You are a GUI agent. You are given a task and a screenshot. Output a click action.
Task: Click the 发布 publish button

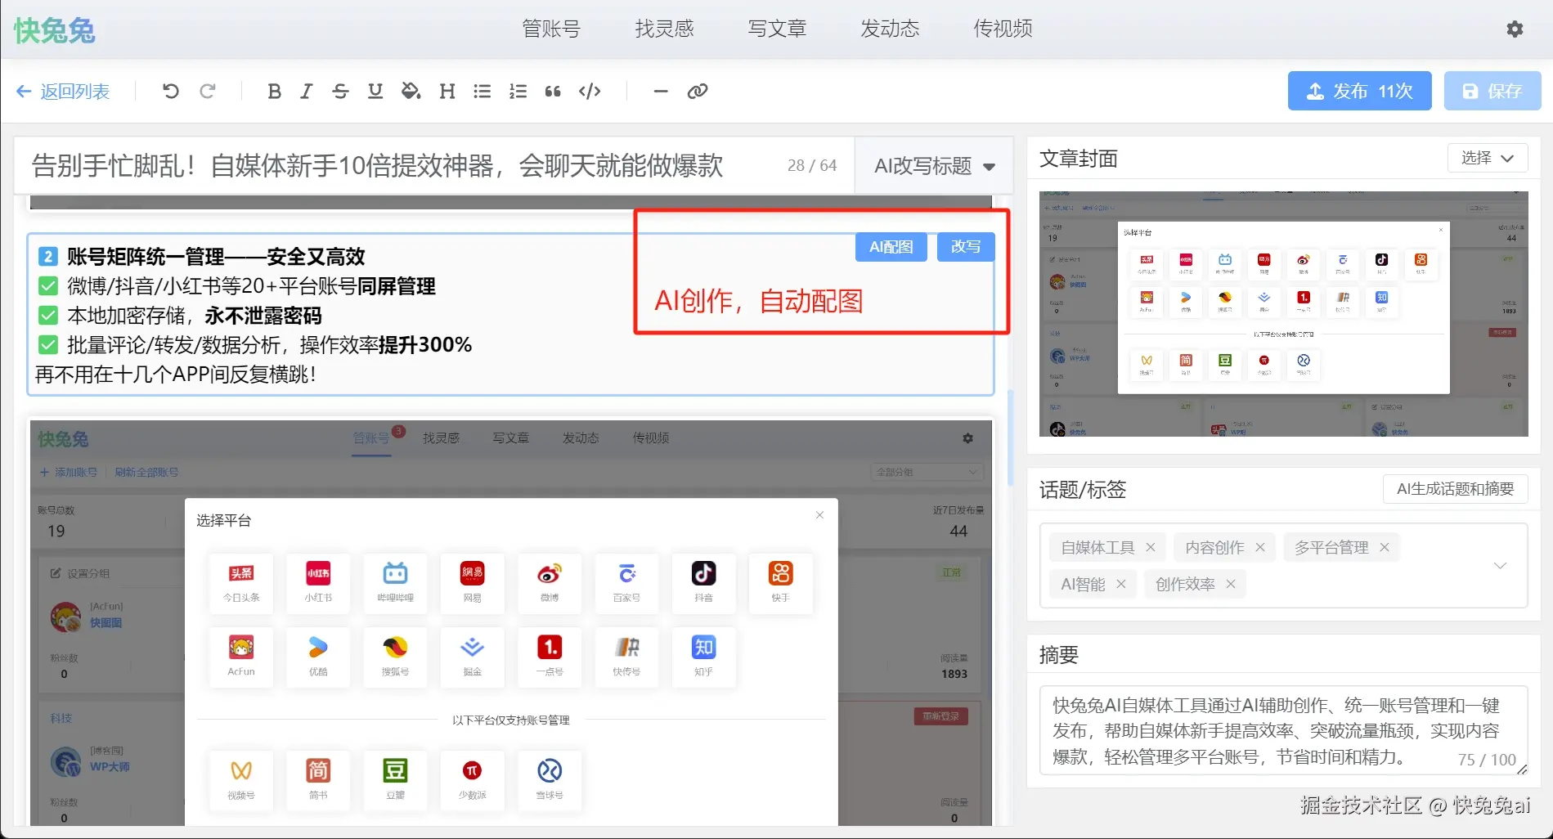(x=1358, y=91)
